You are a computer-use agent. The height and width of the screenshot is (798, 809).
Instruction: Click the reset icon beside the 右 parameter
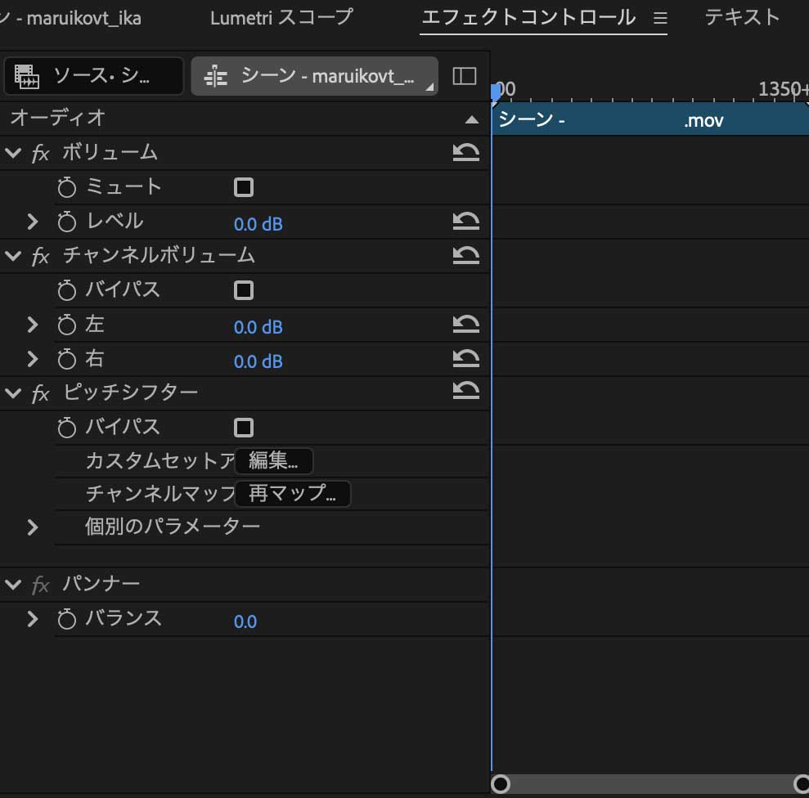pyautogui.click(x=467, y=360)
